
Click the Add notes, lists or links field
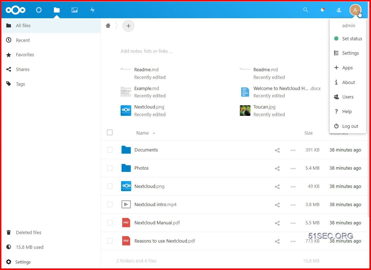[147, 51]
